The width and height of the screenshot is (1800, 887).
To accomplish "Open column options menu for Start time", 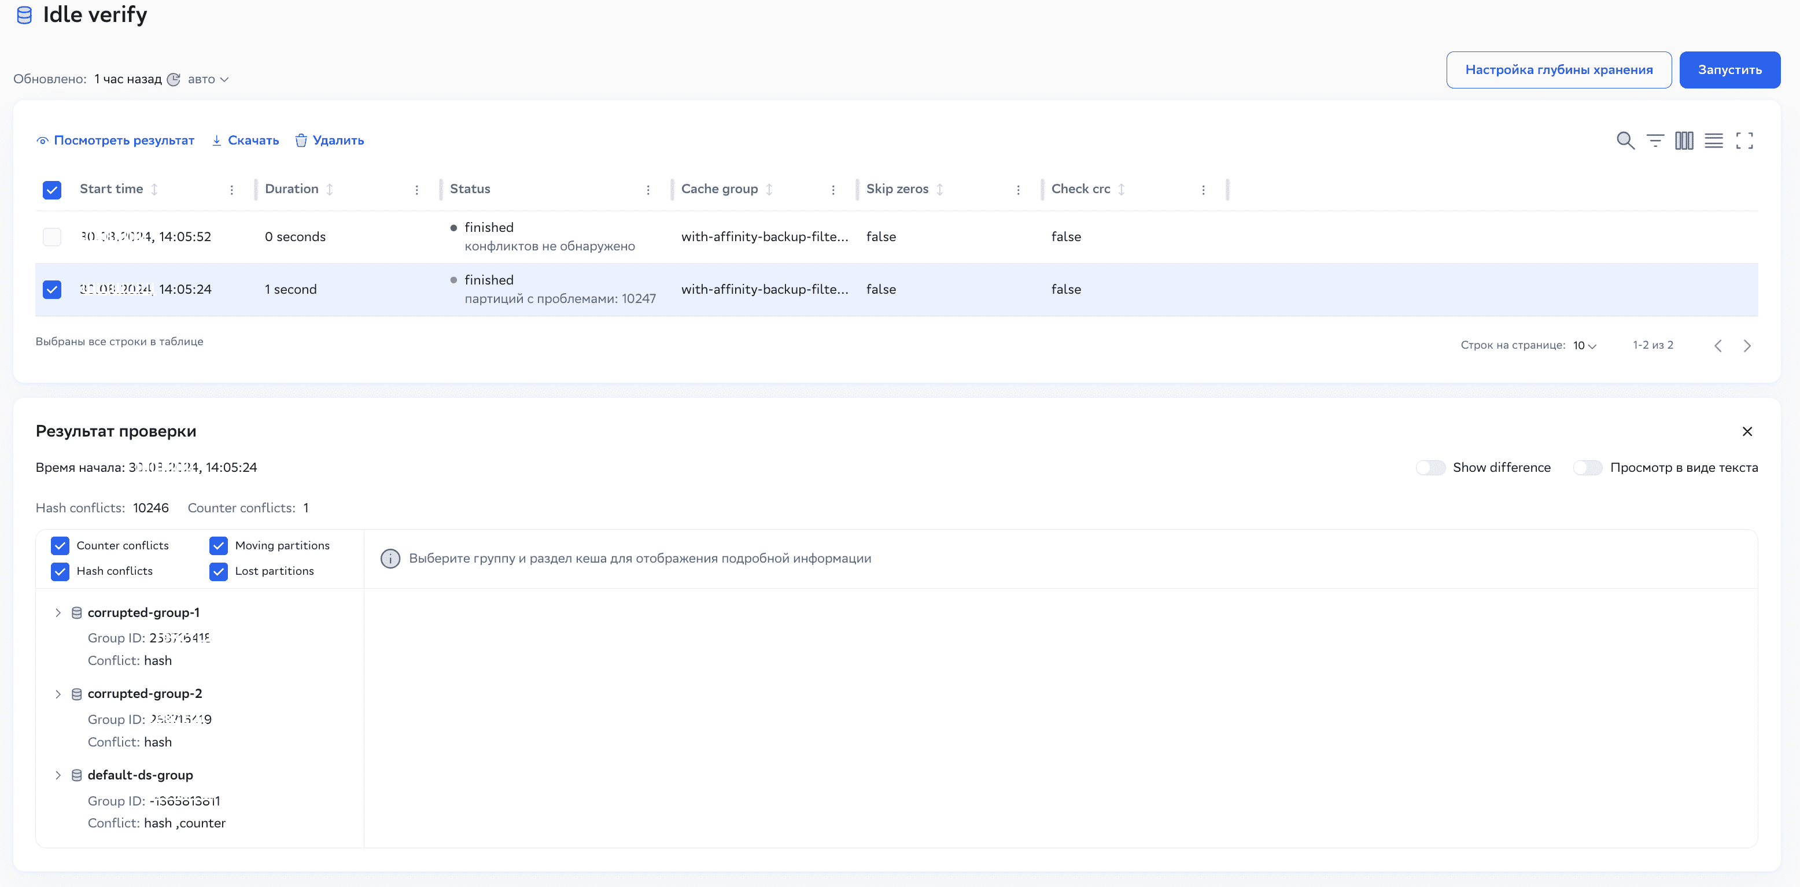I will point(231,189).
